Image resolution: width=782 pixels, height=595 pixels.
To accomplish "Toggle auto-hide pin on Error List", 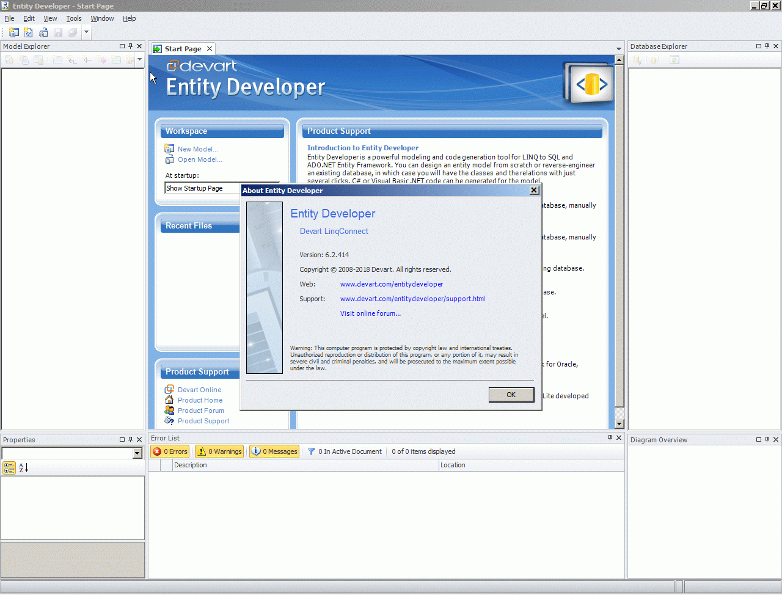I will point(610,438).
